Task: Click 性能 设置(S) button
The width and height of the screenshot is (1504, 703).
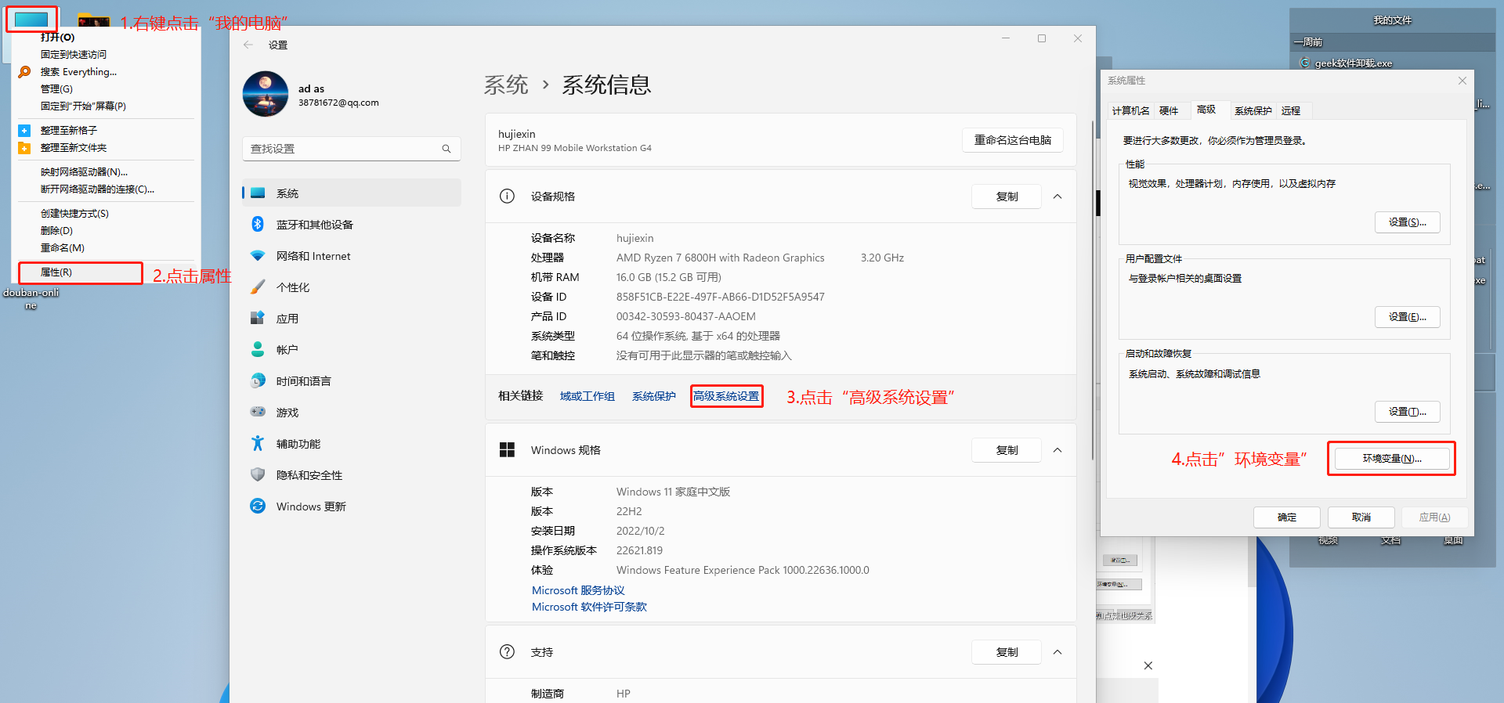Action: [1407, 222]
